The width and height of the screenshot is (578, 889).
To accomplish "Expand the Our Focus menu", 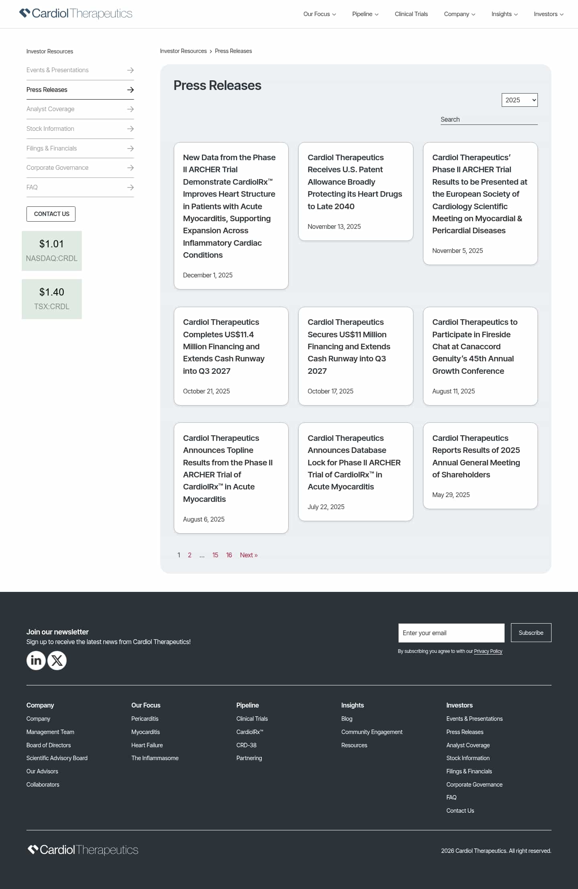I will coord(320,14).
